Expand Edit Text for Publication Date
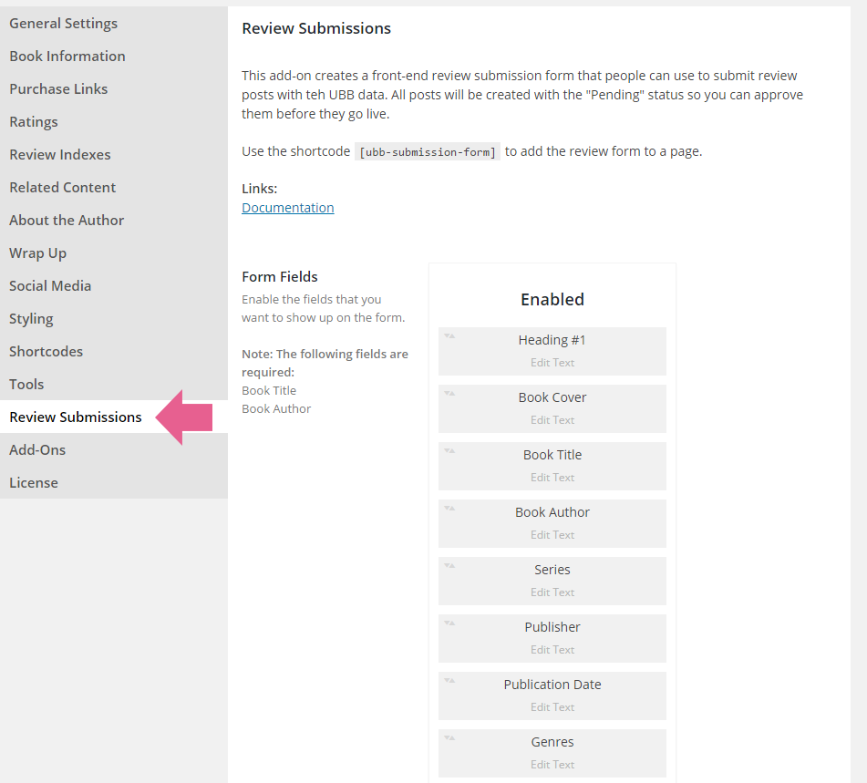The height and width of the screenshot is (783, 867). (552, 707)
